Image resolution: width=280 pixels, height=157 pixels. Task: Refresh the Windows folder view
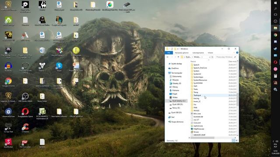pyautogui.click(x=212, y=57)
